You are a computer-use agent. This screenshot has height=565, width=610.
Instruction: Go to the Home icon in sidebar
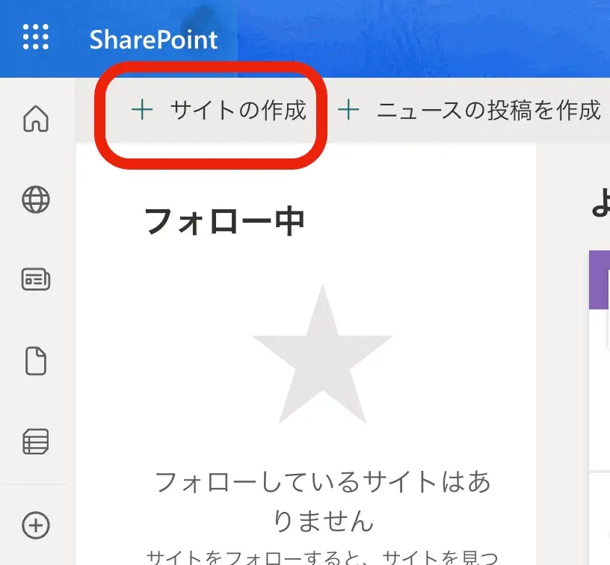click(x=36, y=118)
